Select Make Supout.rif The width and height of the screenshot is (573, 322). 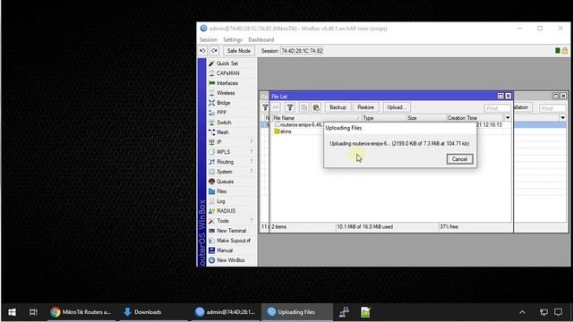pyautogui.click(x=234, y=241)
